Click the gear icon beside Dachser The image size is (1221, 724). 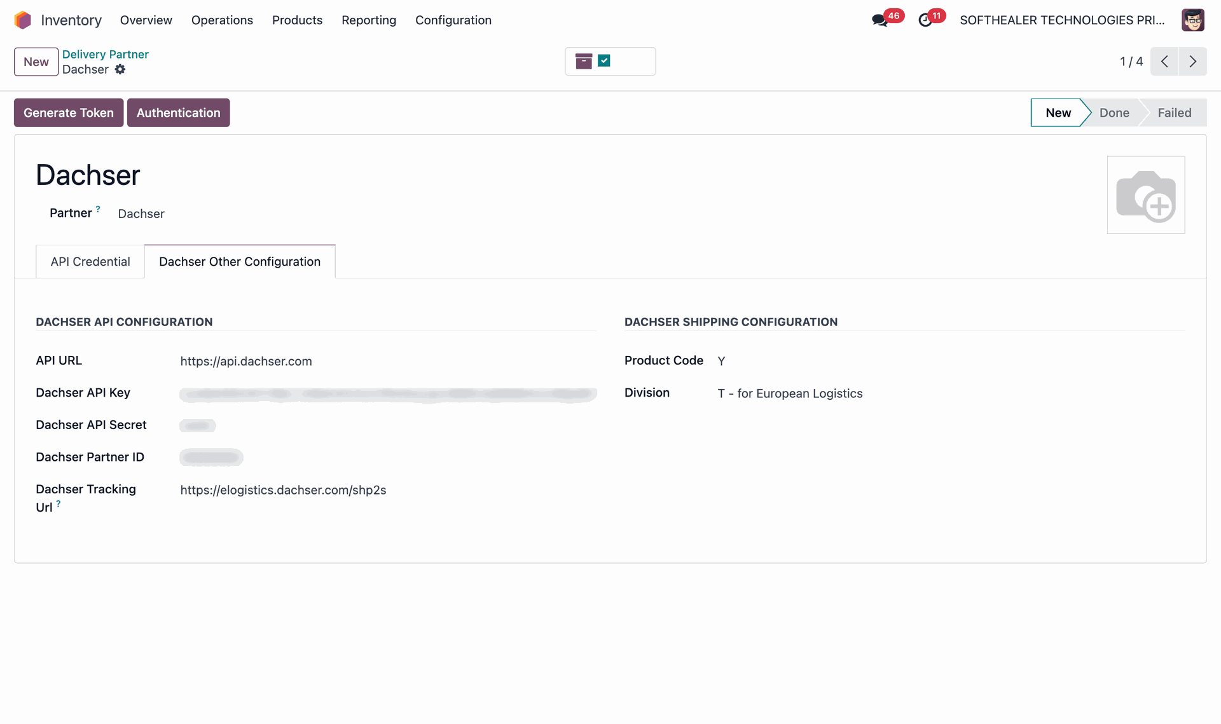[120, 69]
